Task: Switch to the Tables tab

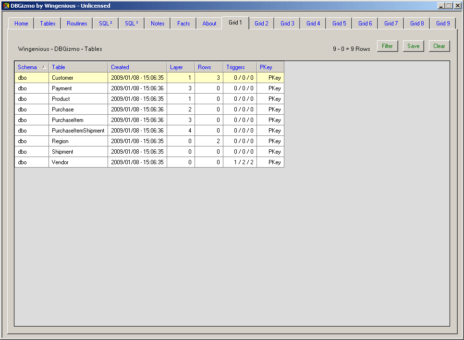Action: 48,24
